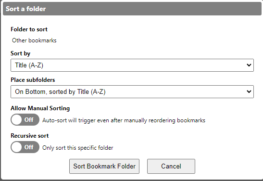Click the Place subfolders label

tap(33, 80)
